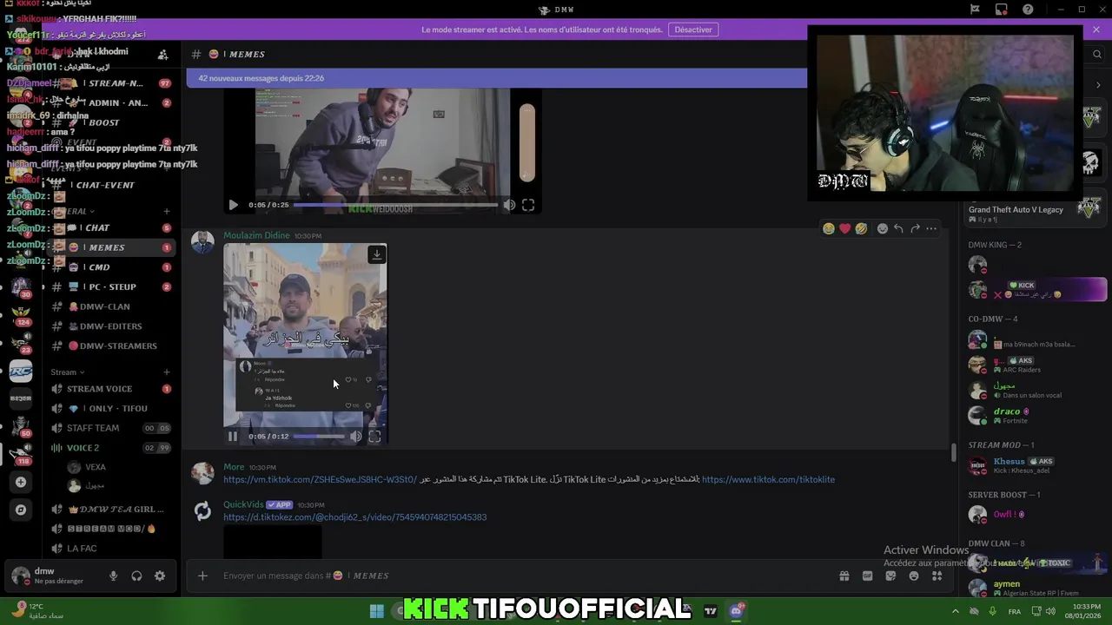Open the DMW-EDITERS channel
Screen dimensions: 1112x625
(x=111, y=326)
